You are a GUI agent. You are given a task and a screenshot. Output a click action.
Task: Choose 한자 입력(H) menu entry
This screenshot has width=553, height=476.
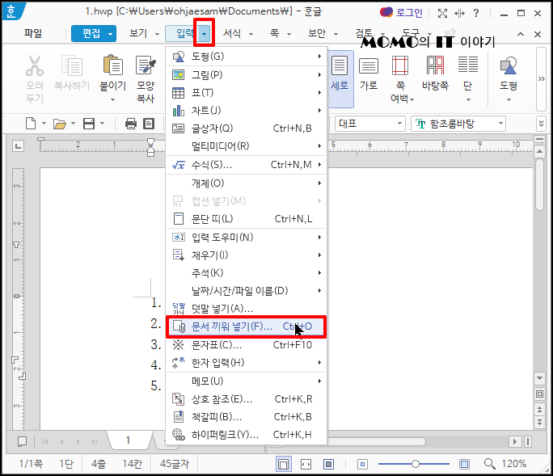(246, 363)
